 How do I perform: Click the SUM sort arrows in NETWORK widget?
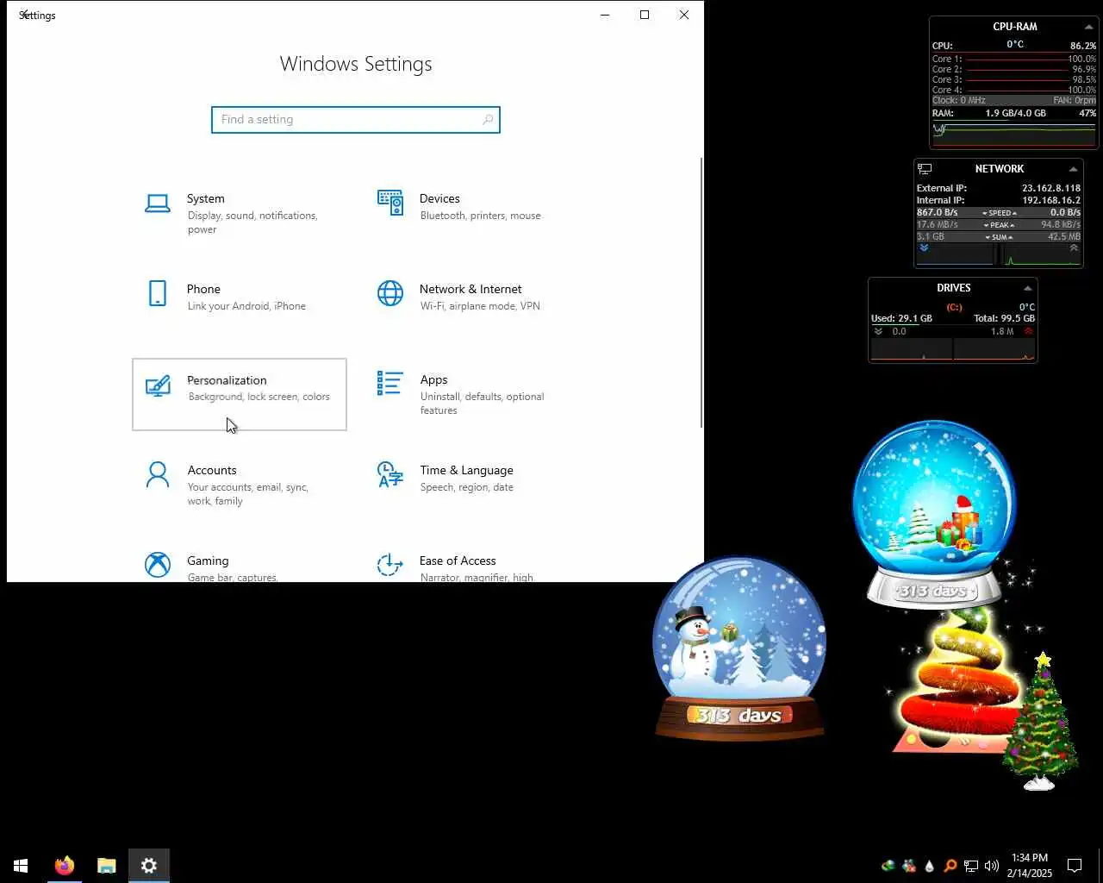pos(1000,237)
